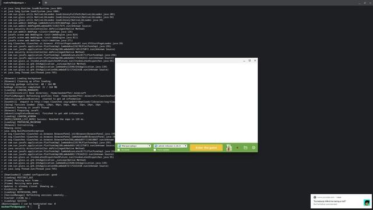The height and width of the screenshot is (210, 373).
Task: Click the YouTube notification message text
Action: (x=329, y=201)
